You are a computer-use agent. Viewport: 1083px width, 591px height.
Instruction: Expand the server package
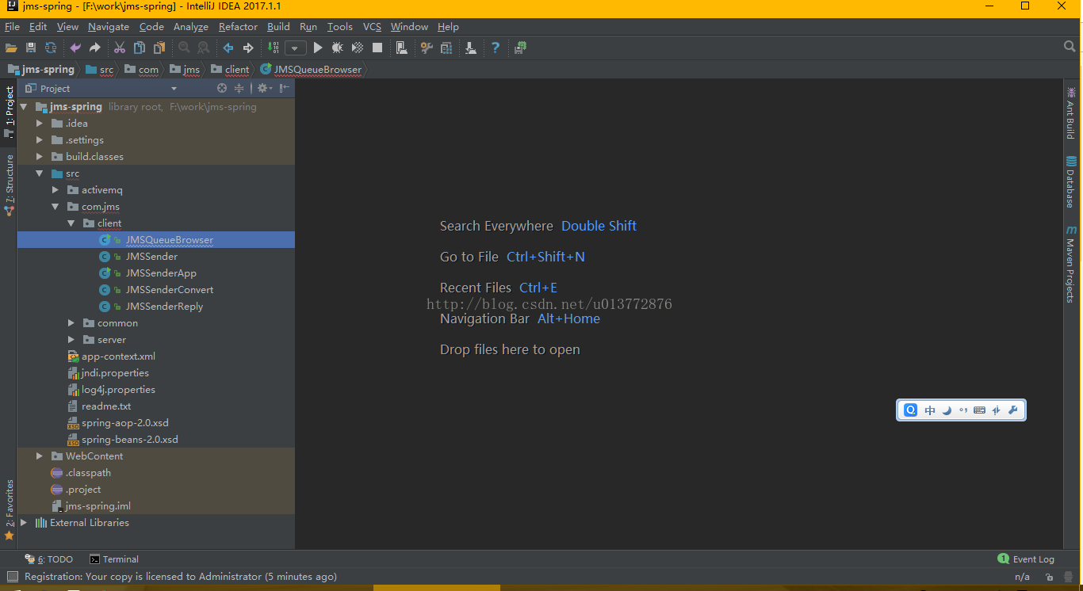tap(71, 340)
